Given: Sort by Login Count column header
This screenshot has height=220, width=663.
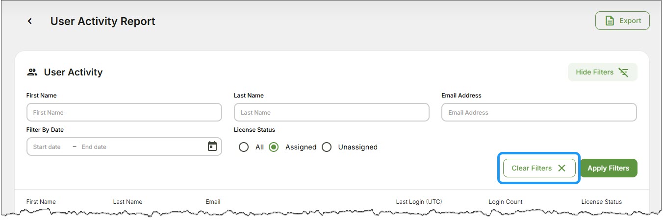Looking at the screenshot, I should coord(506,202).
